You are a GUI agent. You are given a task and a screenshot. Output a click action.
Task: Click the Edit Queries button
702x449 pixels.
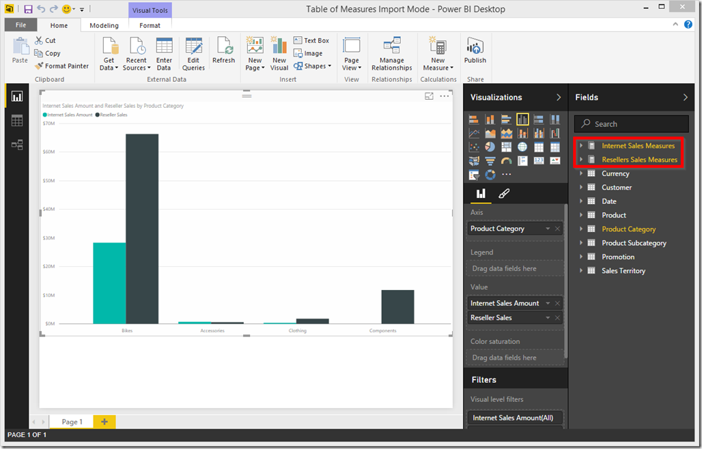[x=193, y=54]
